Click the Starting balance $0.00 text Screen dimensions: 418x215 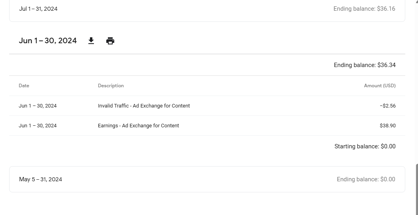pos(365,146)
